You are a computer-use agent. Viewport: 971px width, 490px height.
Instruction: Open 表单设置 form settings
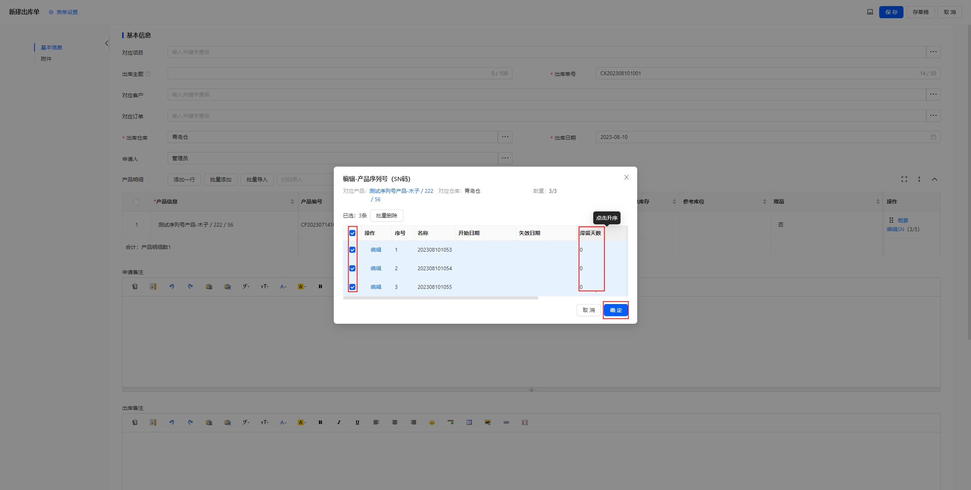(x=63, y=12)
